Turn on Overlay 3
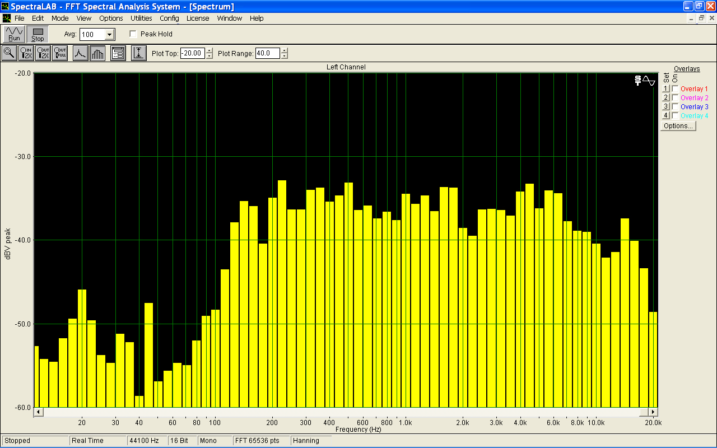The width and height of the screenshot is (717, 448). 675,106
